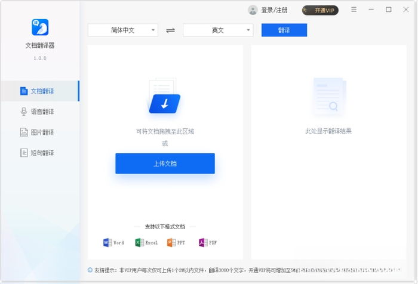Open the 简体中文 source language dropdown

coord(123,30)
